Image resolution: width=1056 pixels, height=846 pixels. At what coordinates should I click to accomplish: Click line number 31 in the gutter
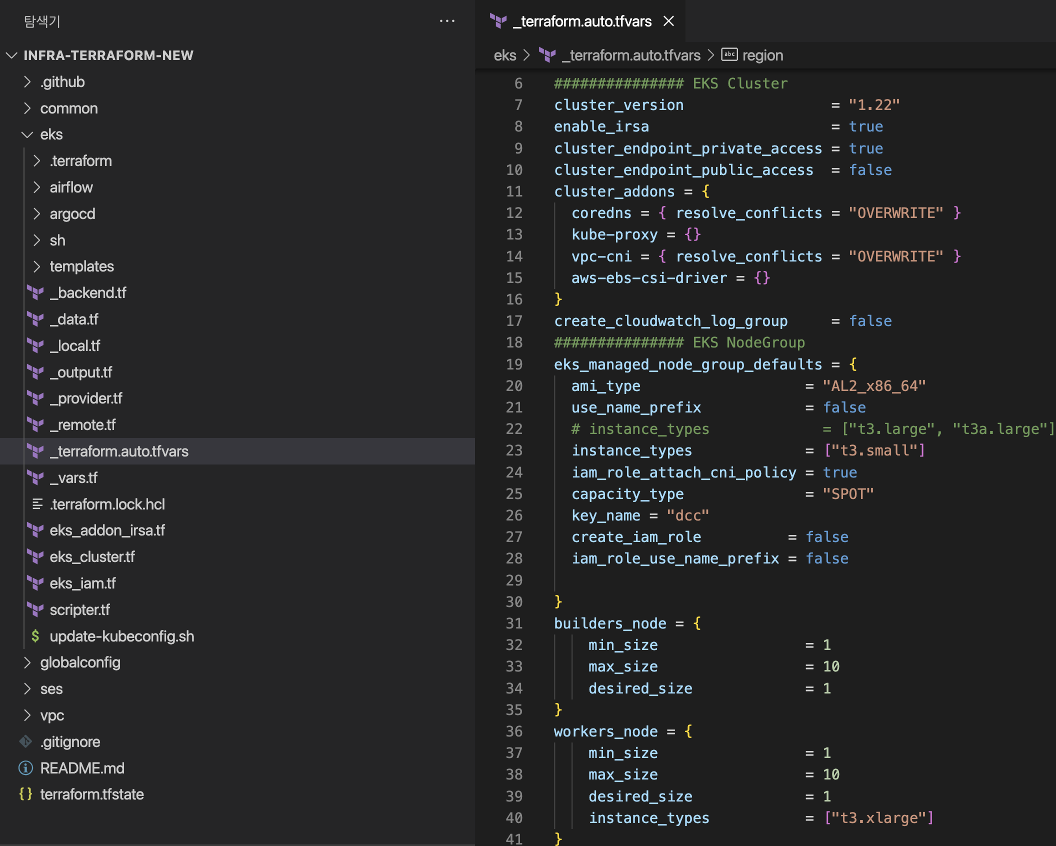click(x=514, y=623)
